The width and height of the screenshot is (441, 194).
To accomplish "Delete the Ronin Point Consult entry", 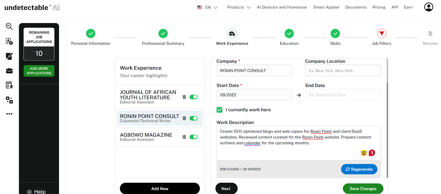I will [x=184, y=118].
